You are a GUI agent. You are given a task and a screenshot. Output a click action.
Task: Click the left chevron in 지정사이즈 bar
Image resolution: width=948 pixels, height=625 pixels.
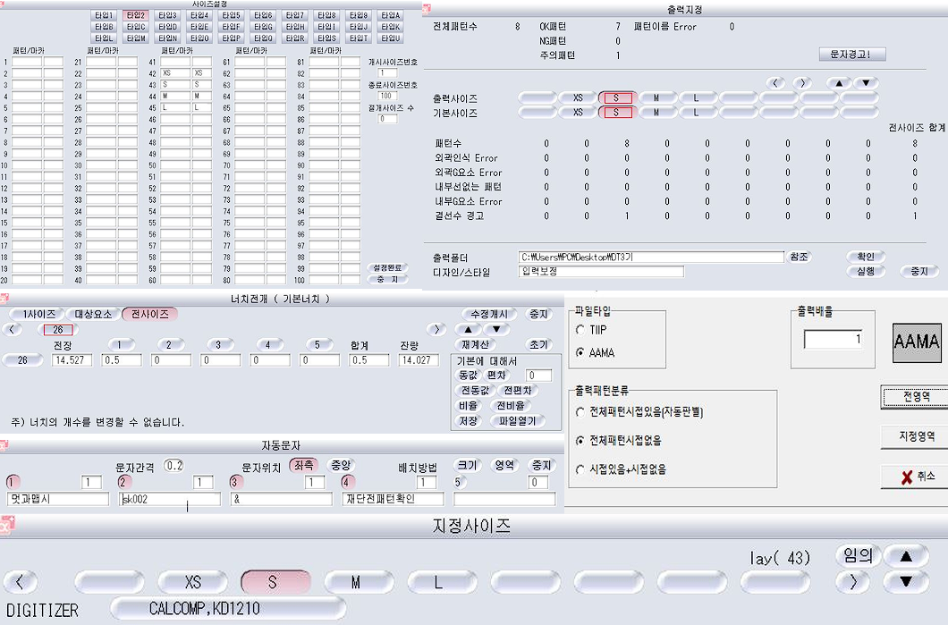tap(21, 583)
